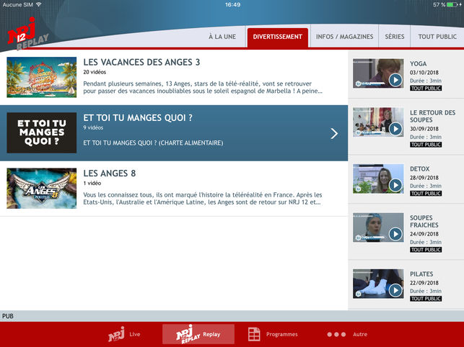This screenshot has height=347, width=464.
Task: Tap the Wi-Fi icon in status bar
Action: coord(38,4)
